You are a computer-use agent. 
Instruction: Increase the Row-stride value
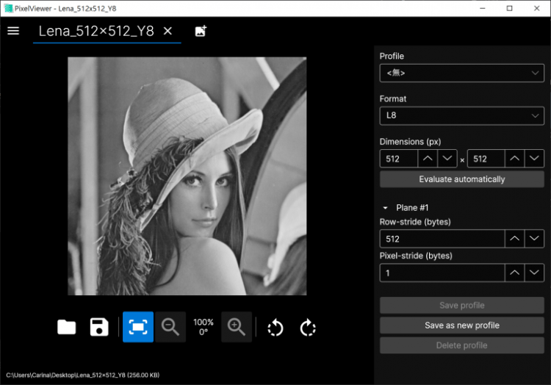click(x=514, y=239)
